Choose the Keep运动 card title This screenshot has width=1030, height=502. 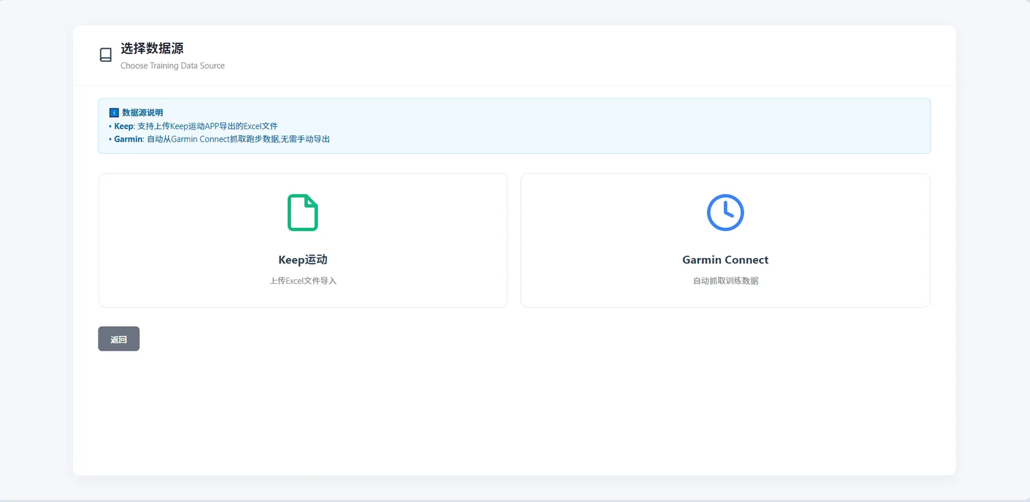click(303, 260)
